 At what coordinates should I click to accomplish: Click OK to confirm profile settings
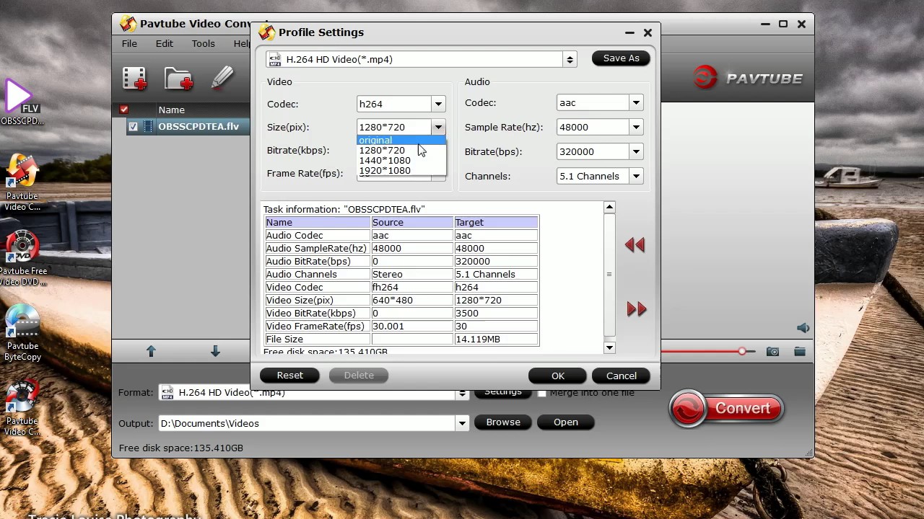(558, 376)
